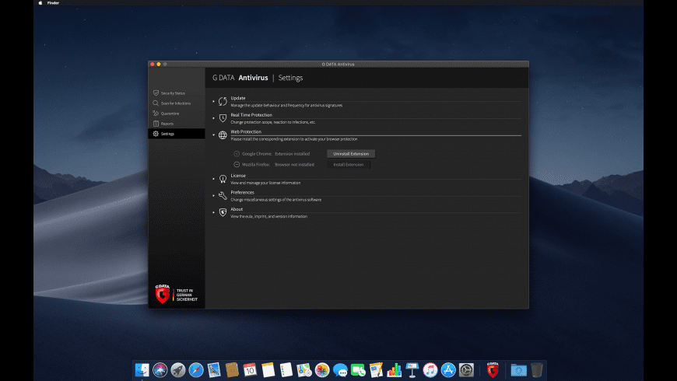Collapse the Web Protection section triangle

(213, 135)
